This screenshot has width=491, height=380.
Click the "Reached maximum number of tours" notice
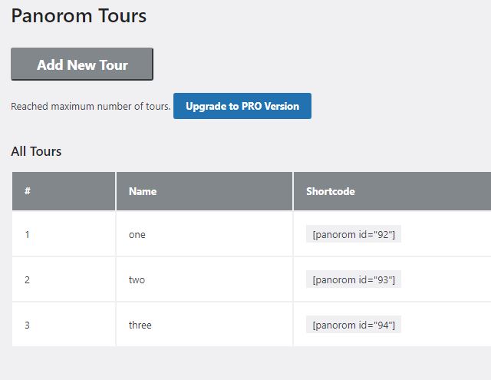(x=91, y=107)
